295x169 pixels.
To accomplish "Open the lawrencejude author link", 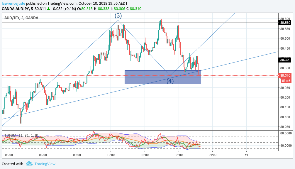I will (x=13, y=4).
